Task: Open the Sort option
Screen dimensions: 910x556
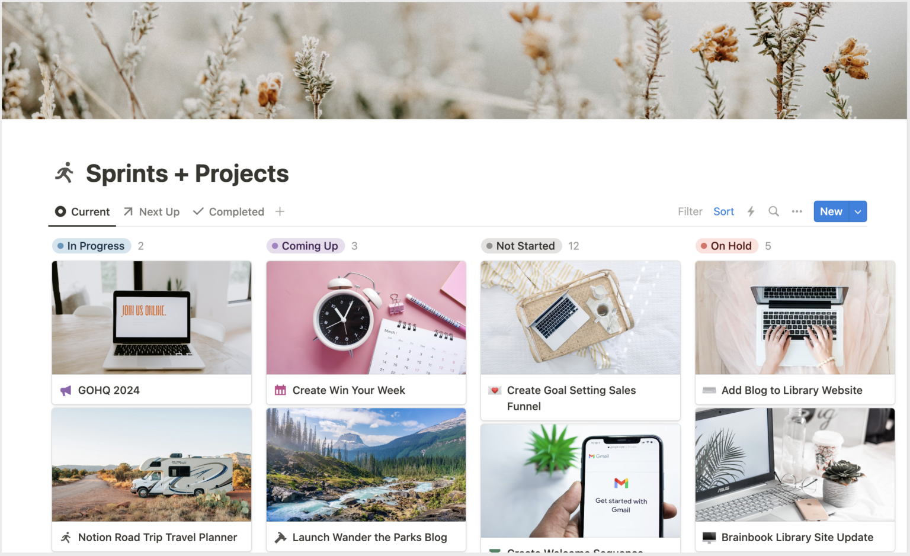Action: click(x=723, y=211)
